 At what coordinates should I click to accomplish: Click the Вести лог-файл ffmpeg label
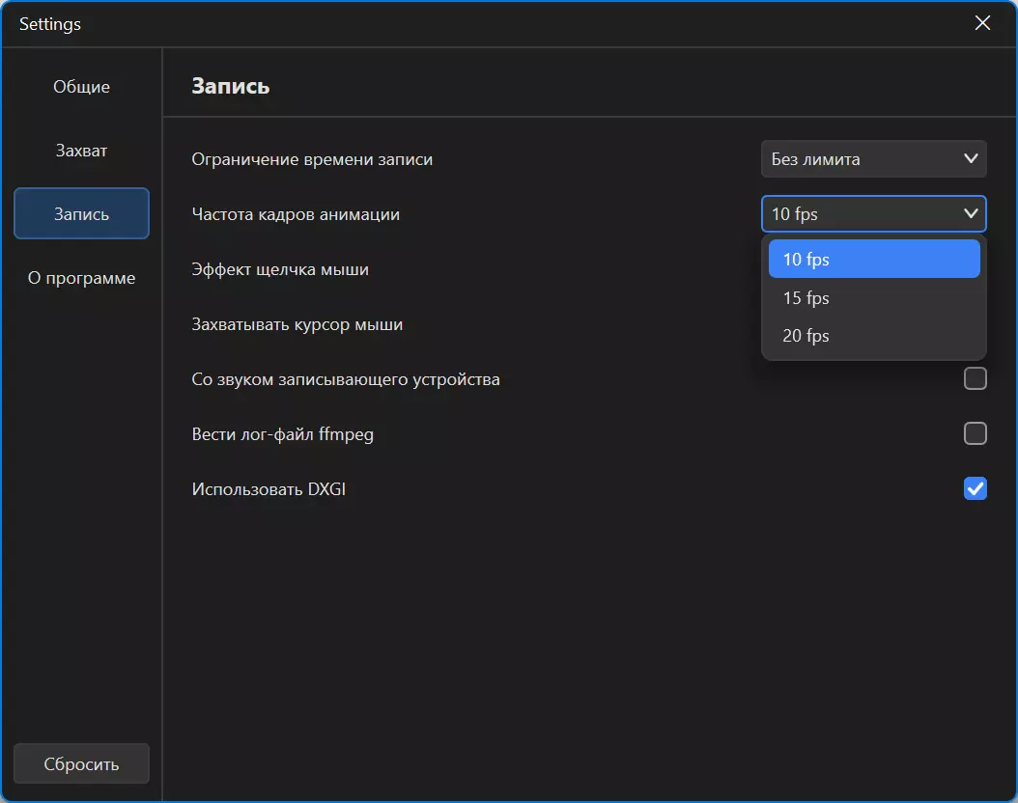point(282,434)
